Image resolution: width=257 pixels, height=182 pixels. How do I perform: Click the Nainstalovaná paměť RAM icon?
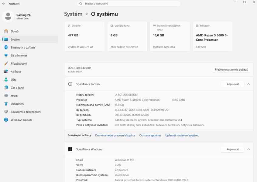coord(155,26)
